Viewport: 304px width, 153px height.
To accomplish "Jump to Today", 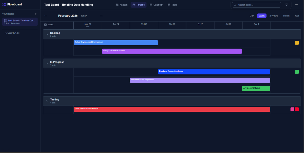I will click(84, 16).
